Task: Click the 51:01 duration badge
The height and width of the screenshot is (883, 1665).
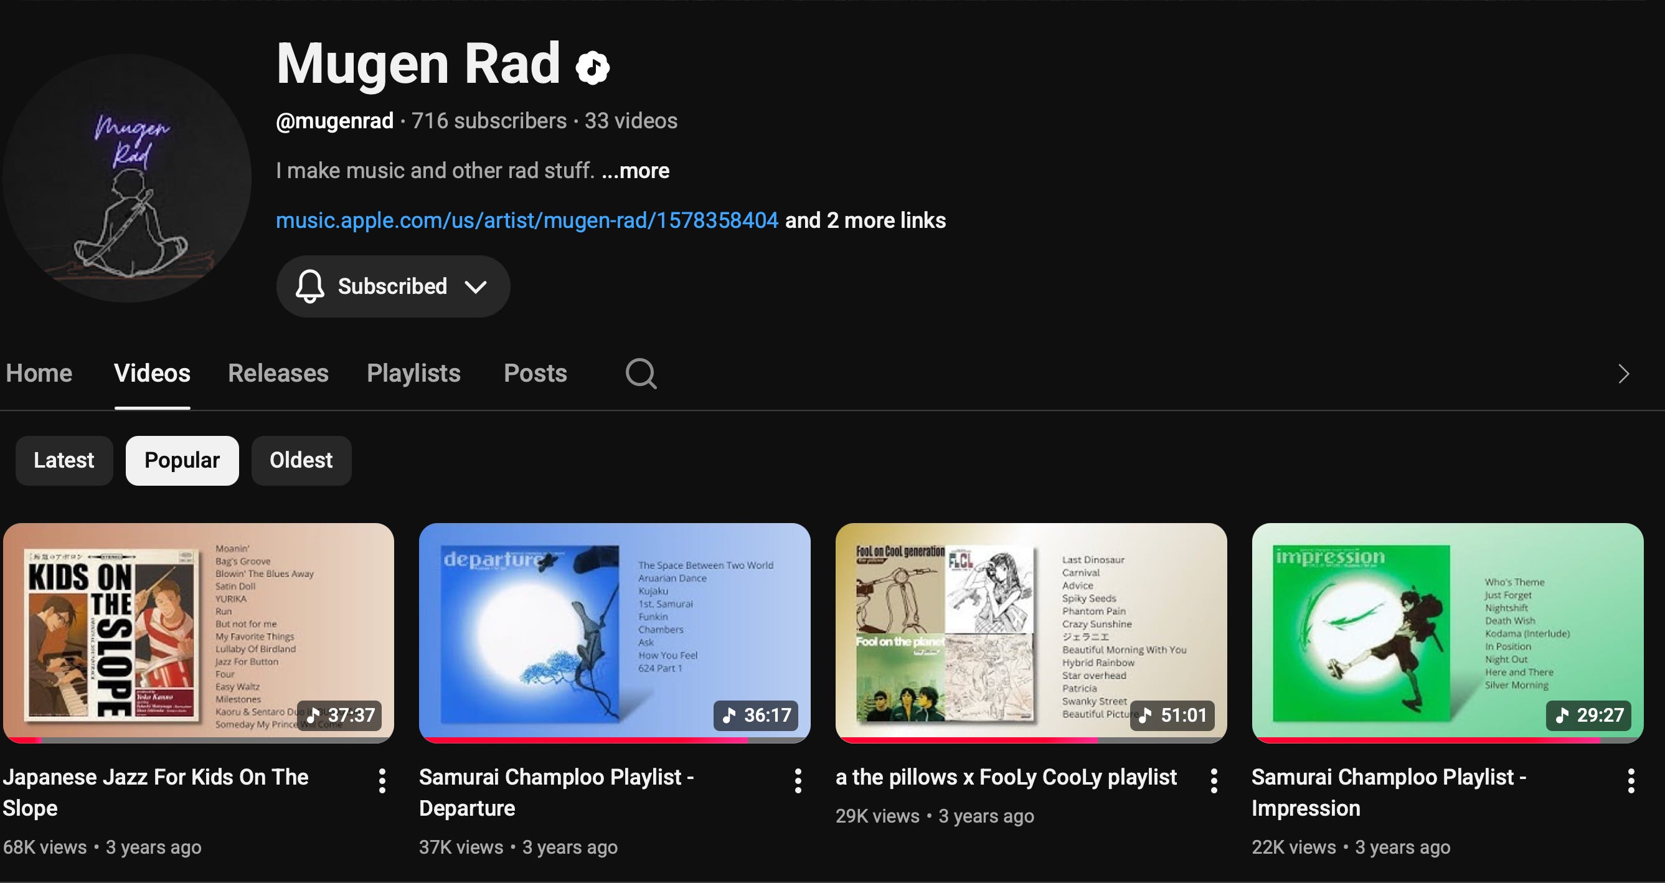Action: 1172,715
